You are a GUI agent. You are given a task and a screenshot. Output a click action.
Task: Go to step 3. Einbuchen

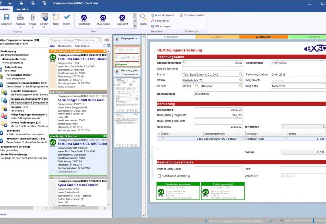coord(263,37)
